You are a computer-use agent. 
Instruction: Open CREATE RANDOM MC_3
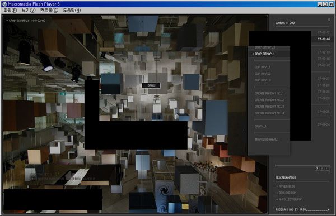point(269,107)
